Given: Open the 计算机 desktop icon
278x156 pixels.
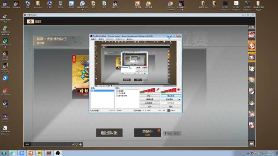Looking at the screenshot, I should [49, 5].
